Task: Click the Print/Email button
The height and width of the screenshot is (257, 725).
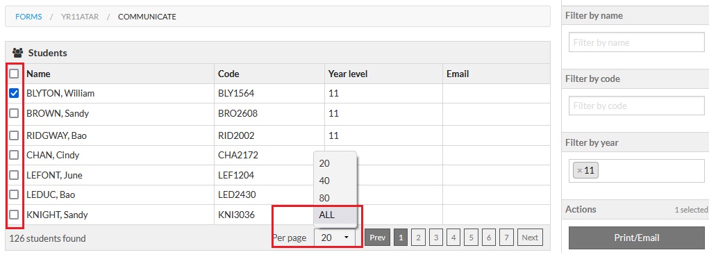Action: 636,238
